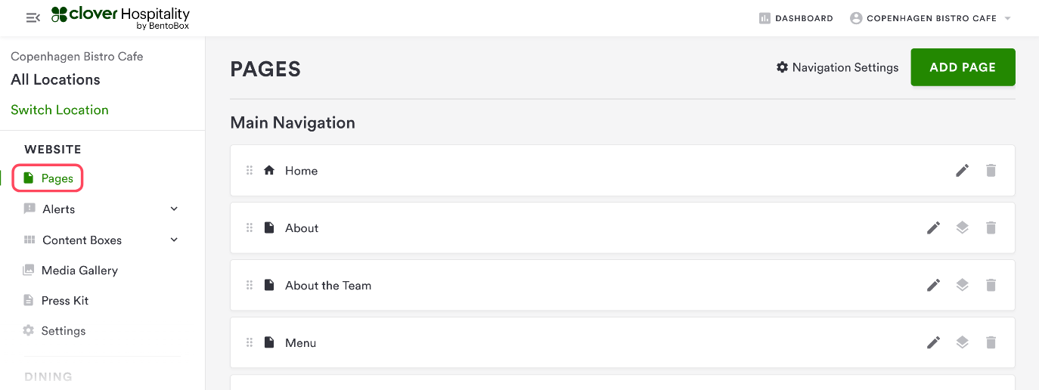Image resolution: width=1039 pixels, height=390 pixels.
Task: Click pencil icon on Menu row
Action: [934, 343]
